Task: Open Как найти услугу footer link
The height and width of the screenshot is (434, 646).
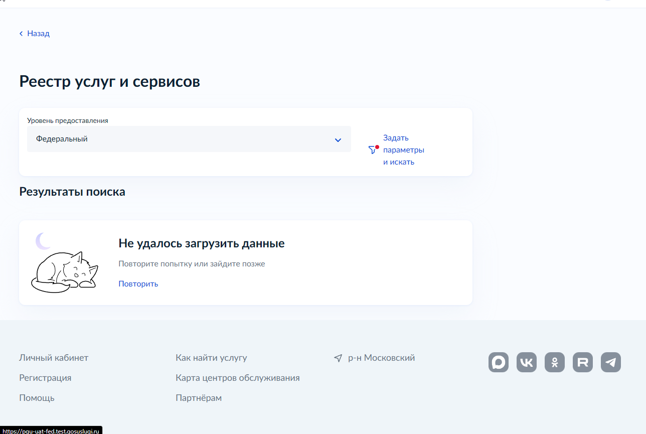Action: [211, 358]
